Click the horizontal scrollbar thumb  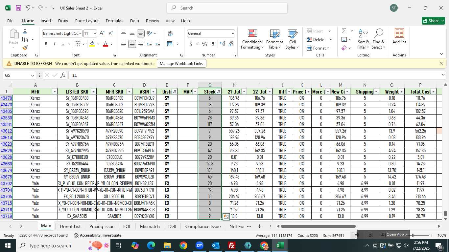(x=318, y=226)
